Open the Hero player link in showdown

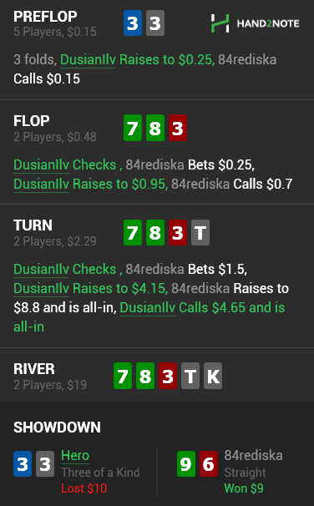(x=75, y=455)
